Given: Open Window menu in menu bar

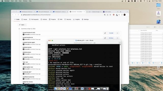Looking at the screenshot, I should click(x=25, y=1).
